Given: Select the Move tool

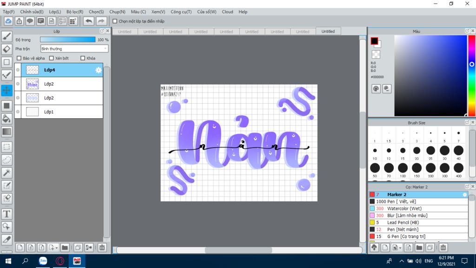Looking at the screenshot, I should [7, 90].
